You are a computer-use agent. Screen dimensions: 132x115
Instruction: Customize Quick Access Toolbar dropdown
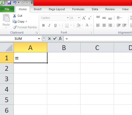[32, 3]
